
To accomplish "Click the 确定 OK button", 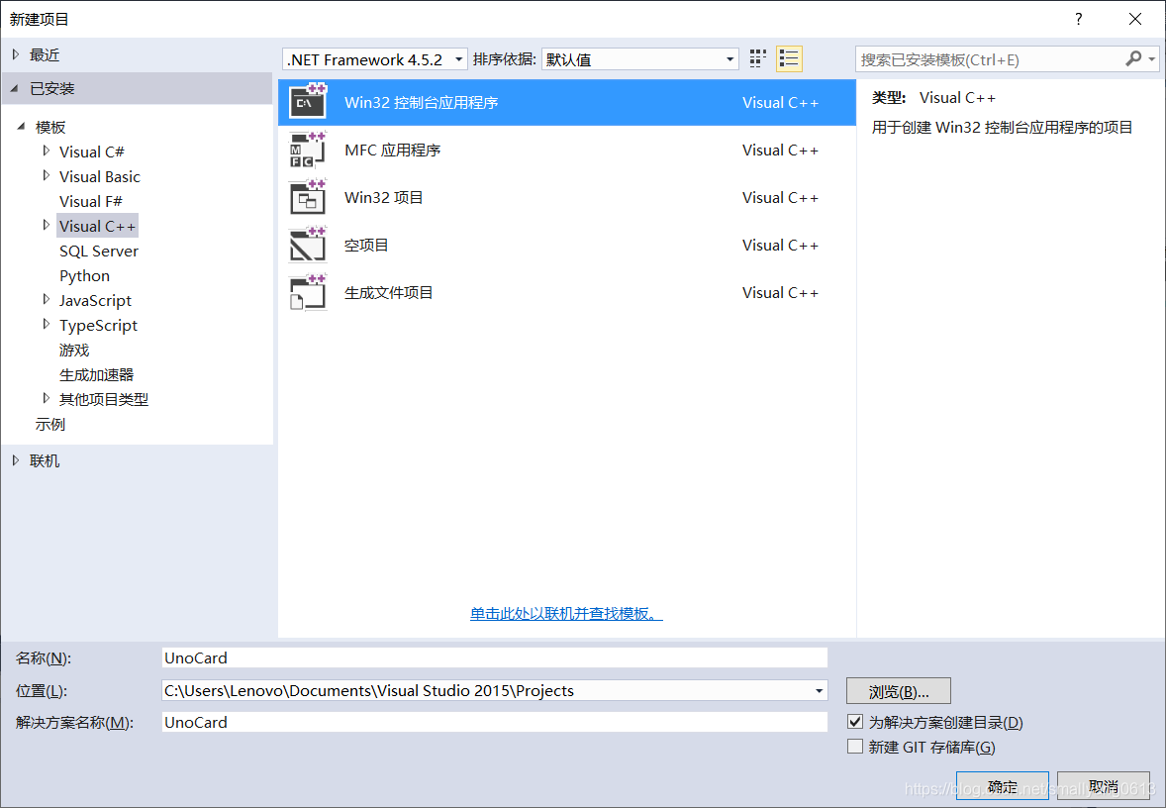I will coord(1003,786).
